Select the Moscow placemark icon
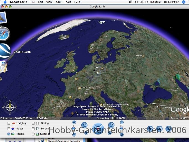 (x=143, y=56)
